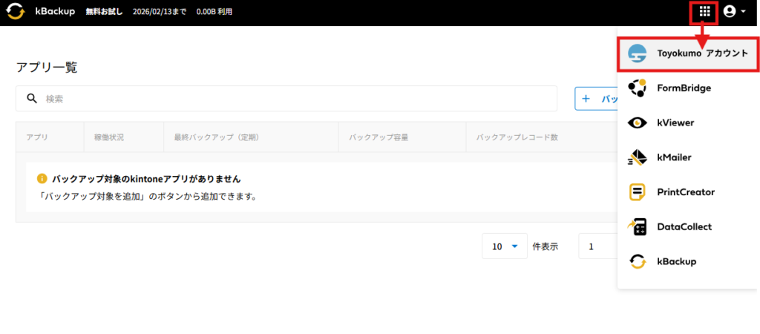
Task: Click the kBackup logo in header
Action: [x=15, y=12]
